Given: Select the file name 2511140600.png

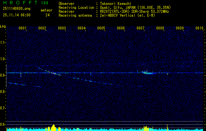Looking at the screenshot, I should pos(17,9).
